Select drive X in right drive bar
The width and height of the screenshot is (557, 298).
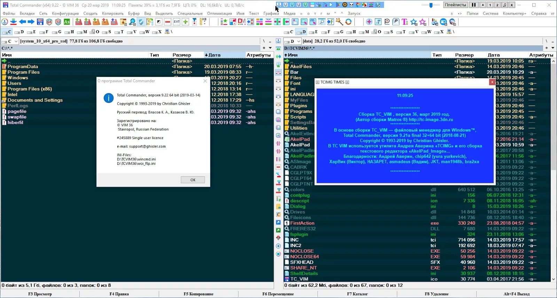[439, 32]
